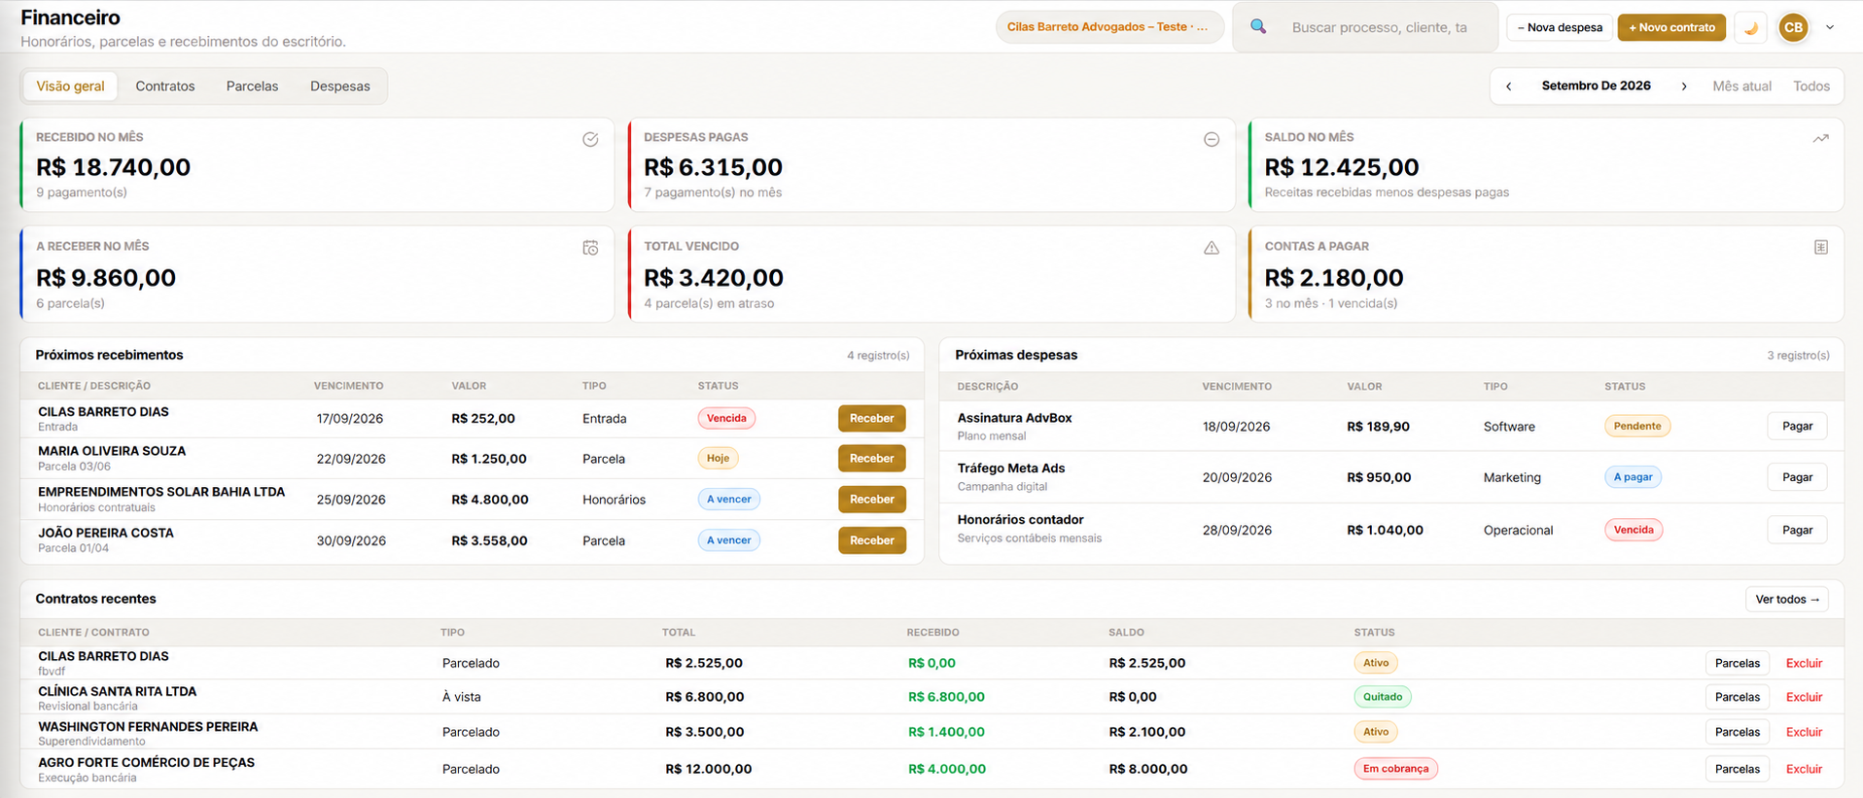Select the Mês atual filter

(1741, 87)
